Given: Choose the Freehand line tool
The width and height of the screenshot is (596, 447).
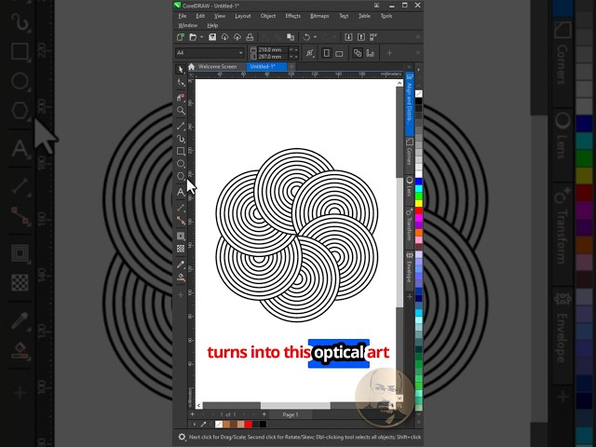Looking at the screenshot, I should tap(181, 126).
